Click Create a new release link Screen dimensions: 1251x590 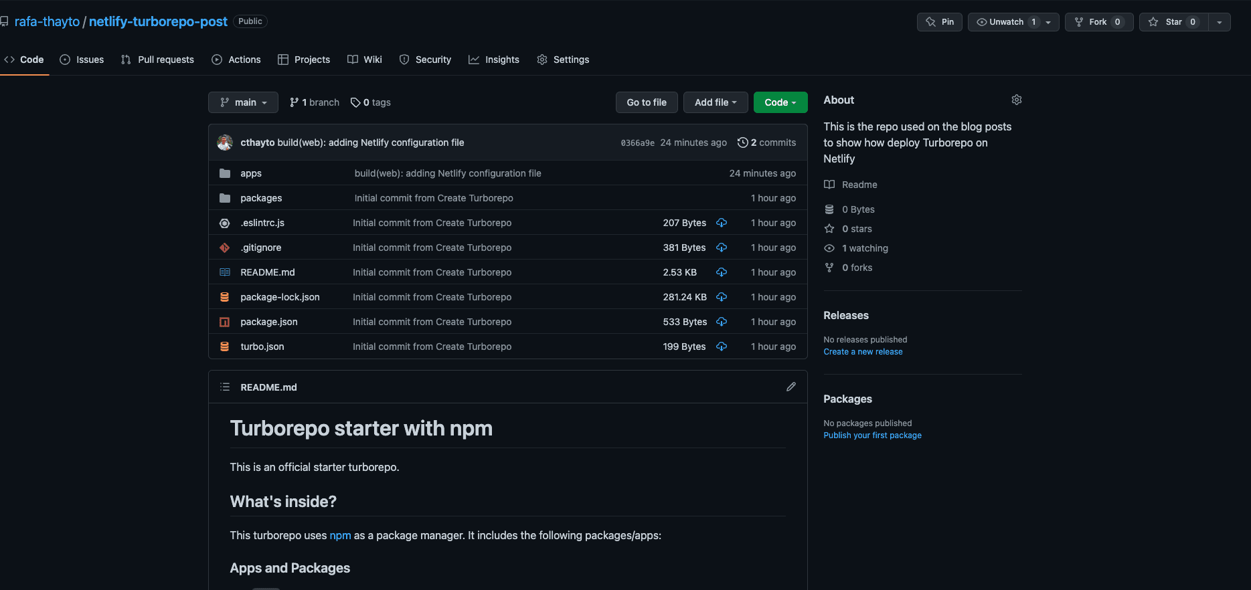click(x=863, y=352)
